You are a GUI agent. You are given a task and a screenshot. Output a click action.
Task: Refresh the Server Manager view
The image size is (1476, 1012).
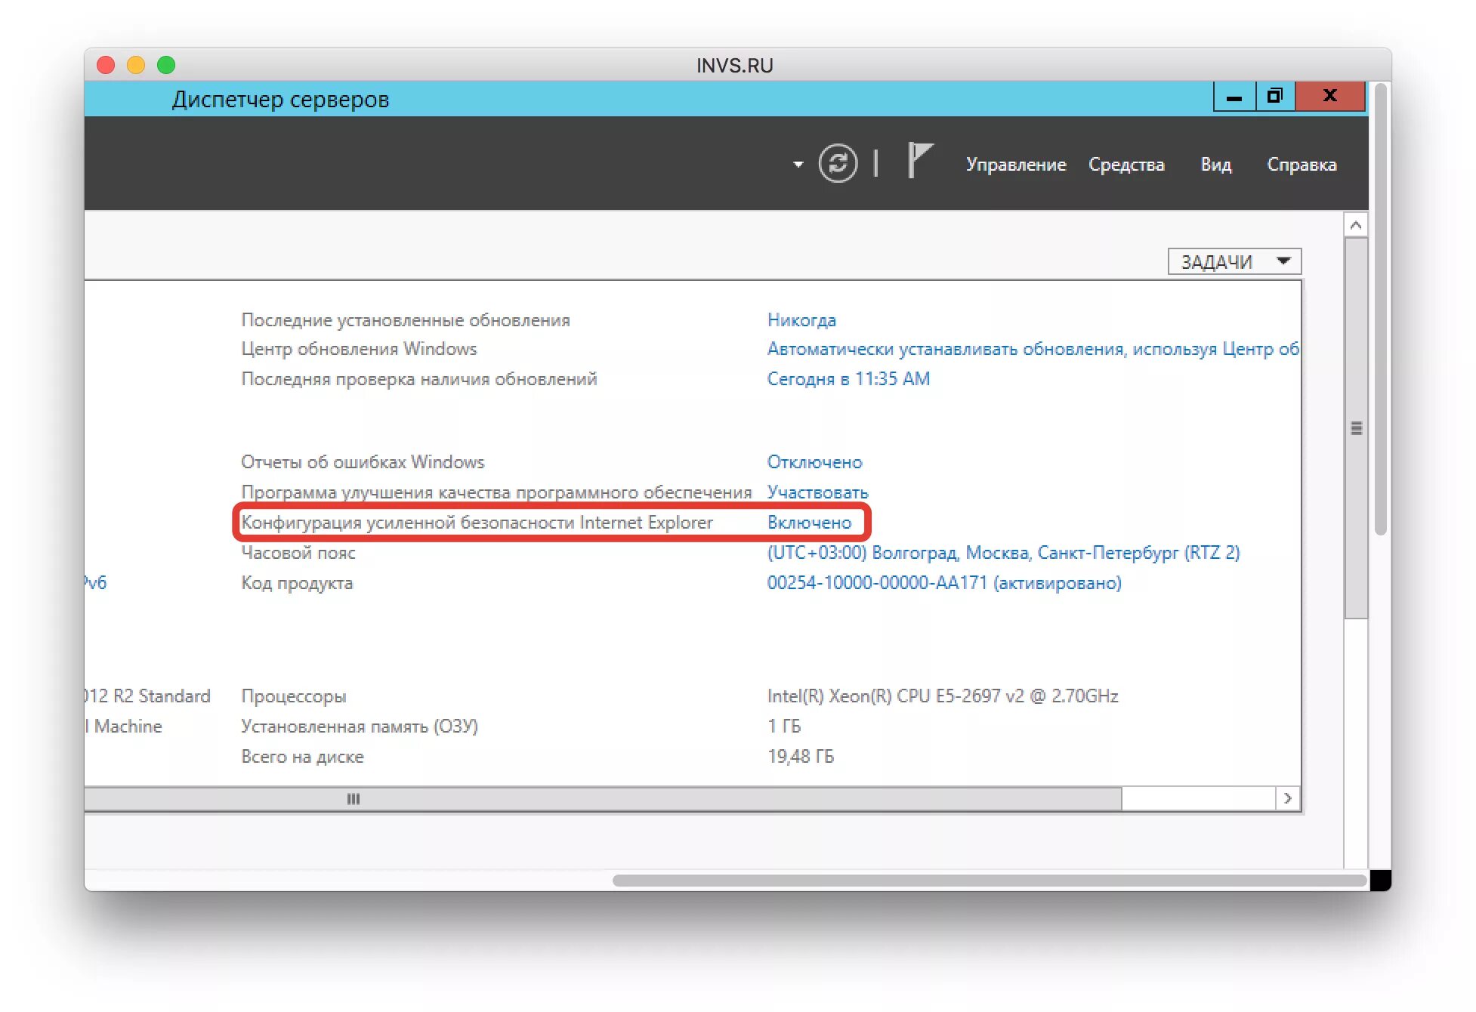[x=838, y=163]
